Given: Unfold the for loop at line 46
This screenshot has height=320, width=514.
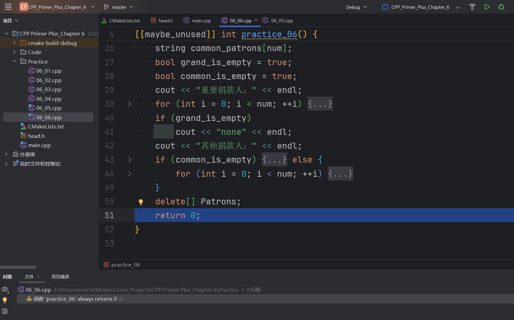Looking at the screenshot, I should [x=129, y=174].
